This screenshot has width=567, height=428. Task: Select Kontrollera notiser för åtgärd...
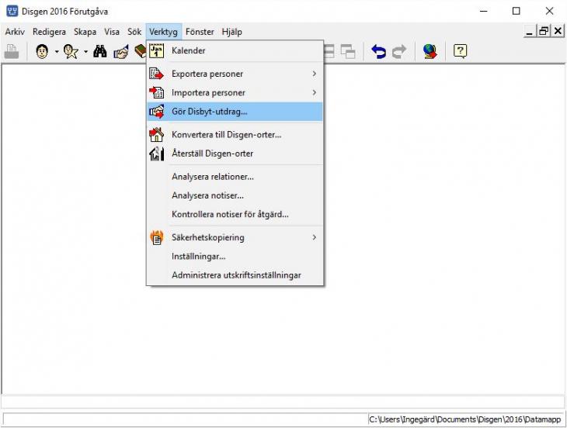click(235, 214)
